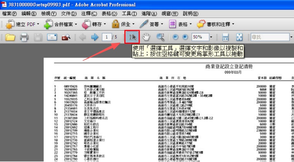Click the Open folder icon
Image resolution: width=294 pixels, height=162 pixels.
tap(10, 37)
